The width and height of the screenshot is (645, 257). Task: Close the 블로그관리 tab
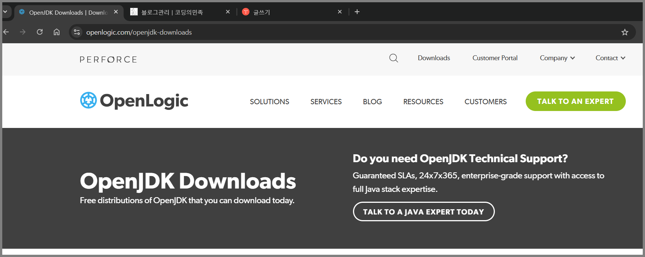[x=228, y=12]
